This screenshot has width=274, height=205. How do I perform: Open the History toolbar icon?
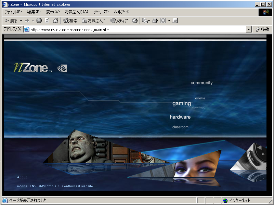point(135,21)
